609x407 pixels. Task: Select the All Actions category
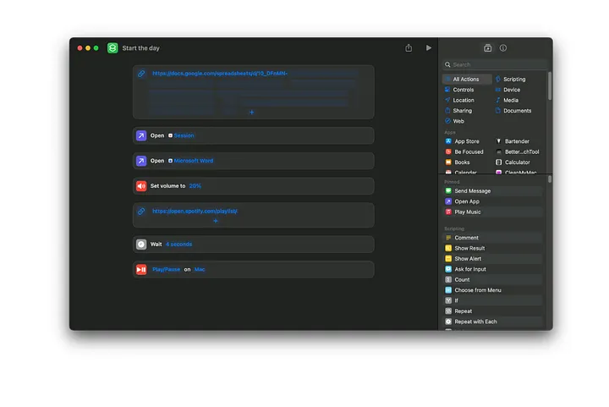(x=467, y=79)
